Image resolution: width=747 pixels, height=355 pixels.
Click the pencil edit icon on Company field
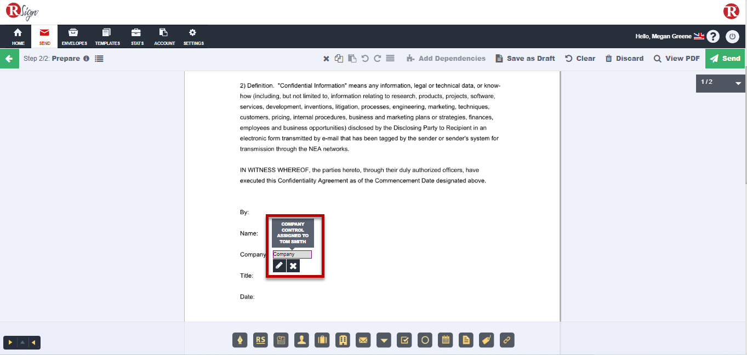click(280, 266)
